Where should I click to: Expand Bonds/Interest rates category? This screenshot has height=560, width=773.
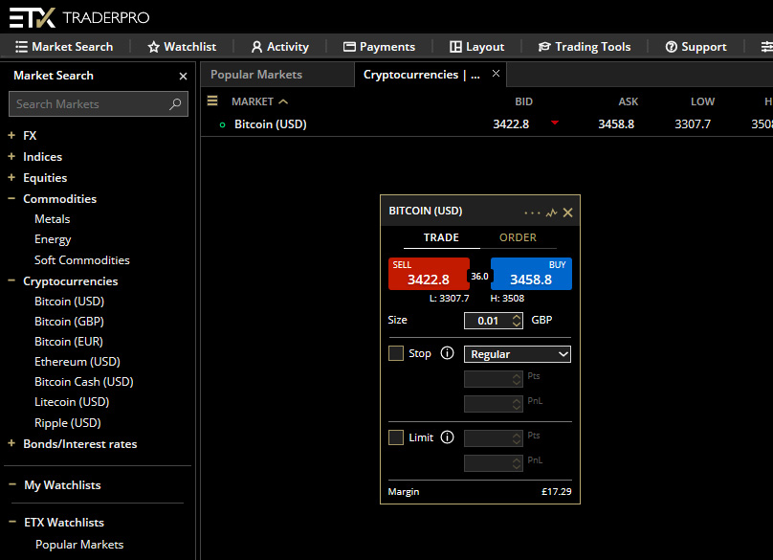click(11, 443)
